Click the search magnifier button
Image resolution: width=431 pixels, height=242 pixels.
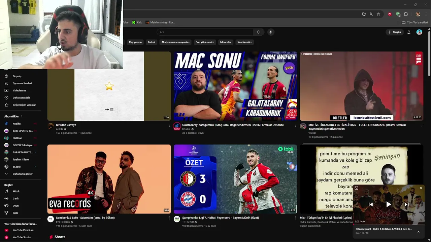[259, 32]
